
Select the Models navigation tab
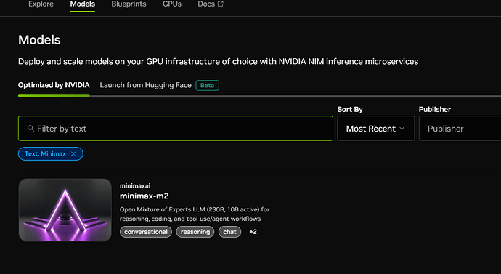(x=83, y=4)
